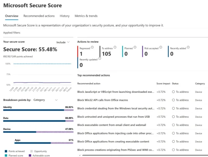Open the History tab
This screenshot has height=157, width=208.
[65, 16]
